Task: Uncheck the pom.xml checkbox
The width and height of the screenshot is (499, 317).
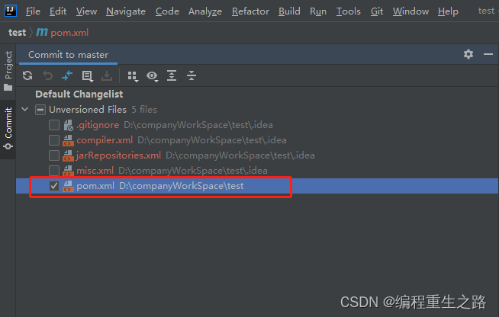Action: (x=54, y=186)
